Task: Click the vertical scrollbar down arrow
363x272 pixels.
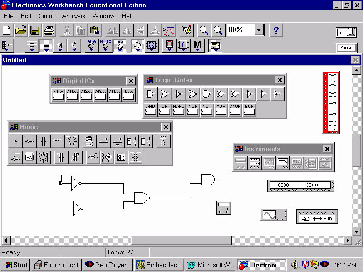Action: point(356,231)
